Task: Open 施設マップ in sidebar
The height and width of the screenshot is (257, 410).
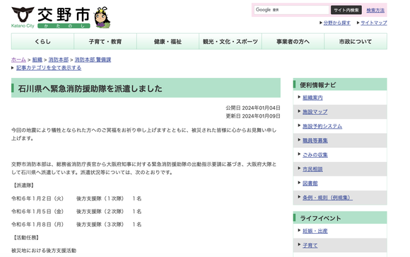Action: pyautogui.click(x=315, y=112)
